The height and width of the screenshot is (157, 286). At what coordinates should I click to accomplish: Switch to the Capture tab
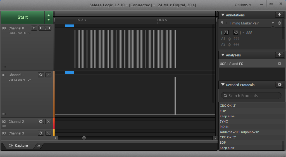point(18,146)
